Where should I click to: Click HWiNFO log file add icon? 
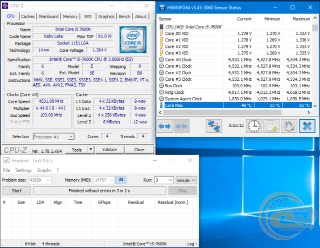(271, 126)
